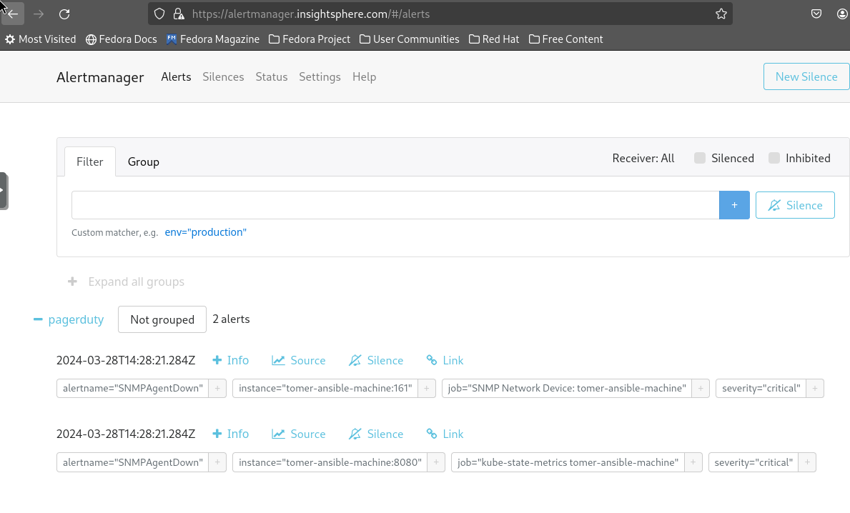Copy Link of the tomer-ansible-machine:8080 alert
The image size is (850, 513).
click(445, 434)
